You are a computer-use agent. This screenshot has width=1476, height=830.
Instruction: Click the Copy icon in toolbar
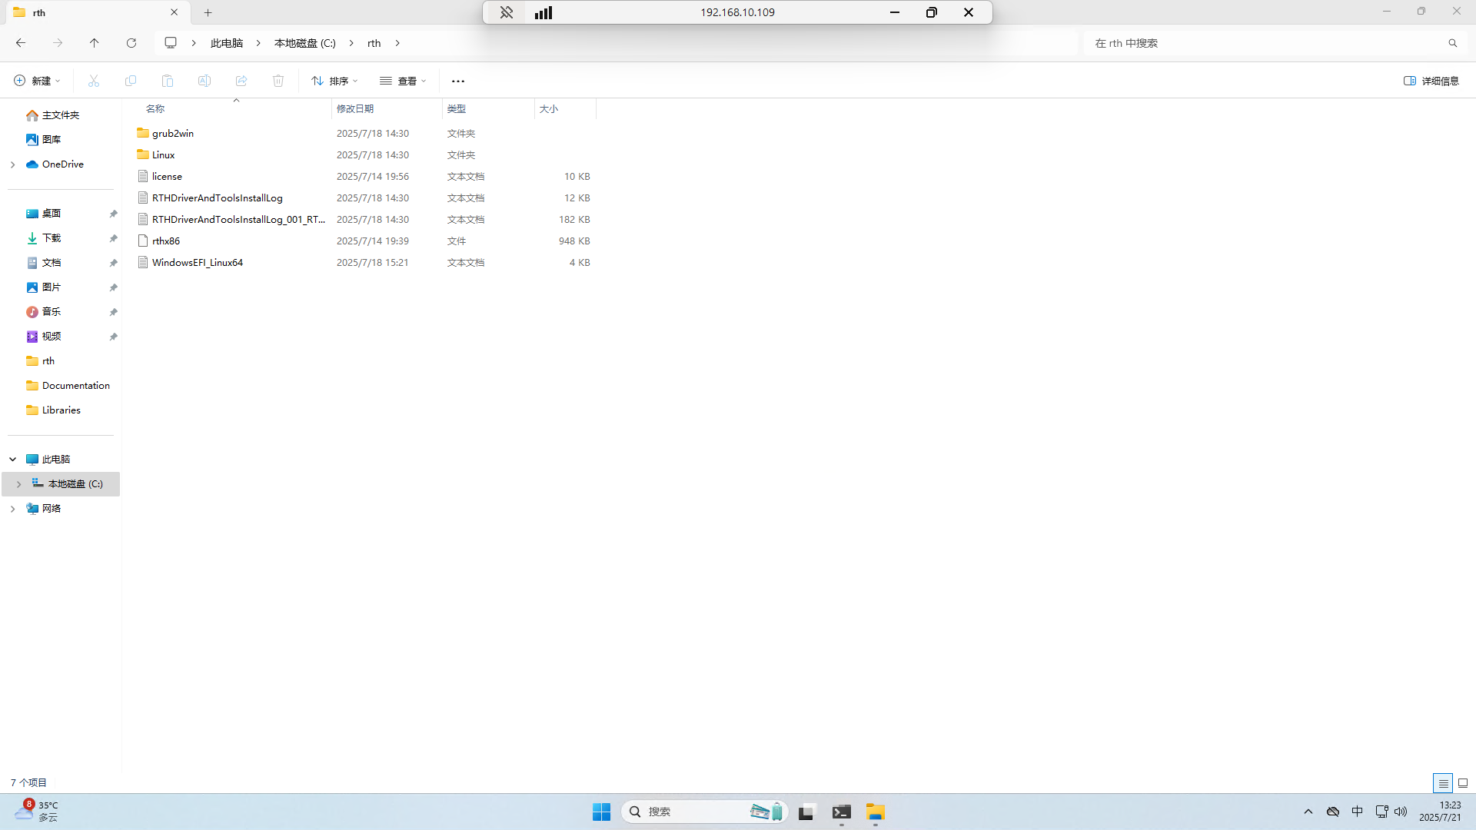point(131,81)
